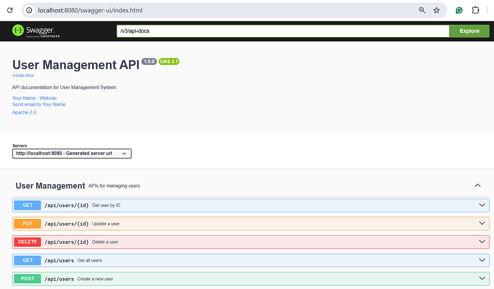The height and width of the screenshot is (289, 494).
Task: Click the zoom icon in the address bar
Action: [422, 10]
